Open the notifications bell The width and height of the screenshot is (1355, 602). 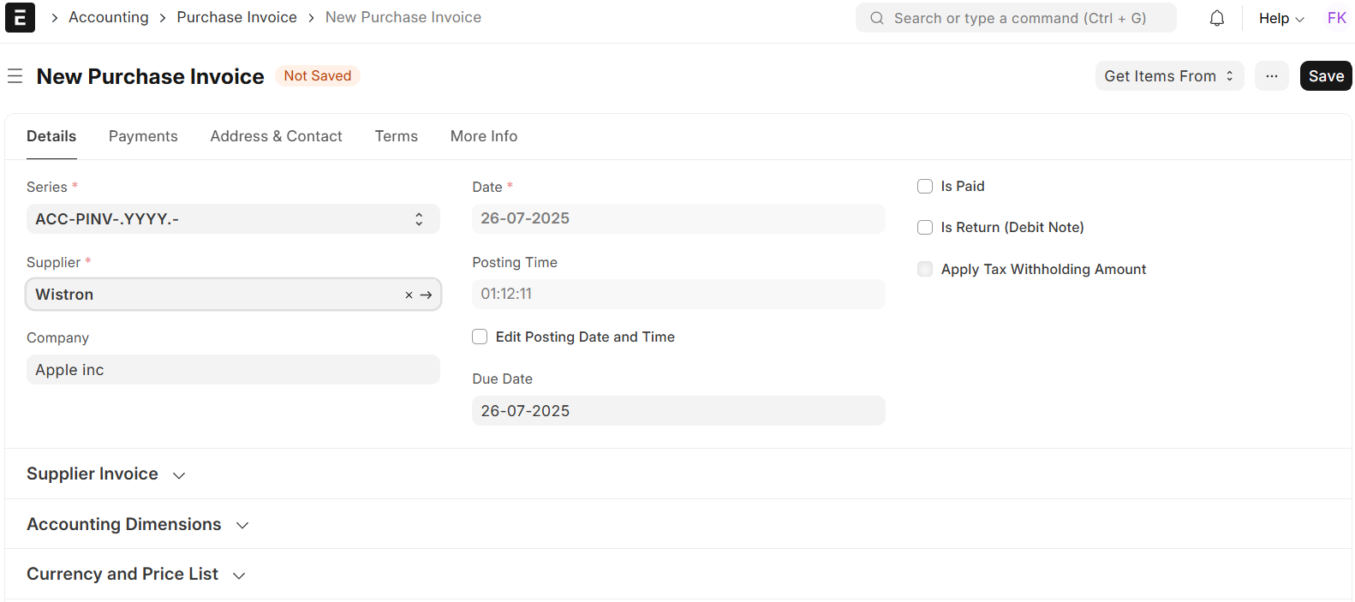[1216, 18]
